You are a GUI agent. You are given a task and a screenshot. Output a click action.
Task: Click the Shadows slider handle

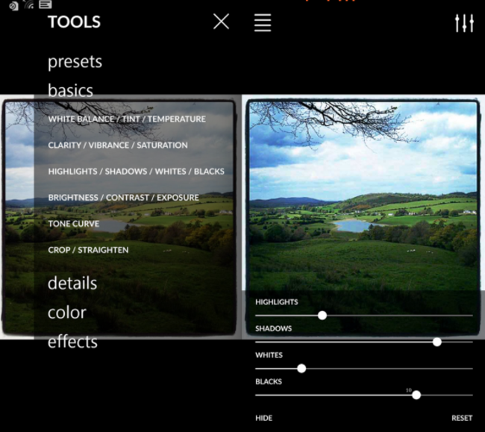[x=437, y=342]
